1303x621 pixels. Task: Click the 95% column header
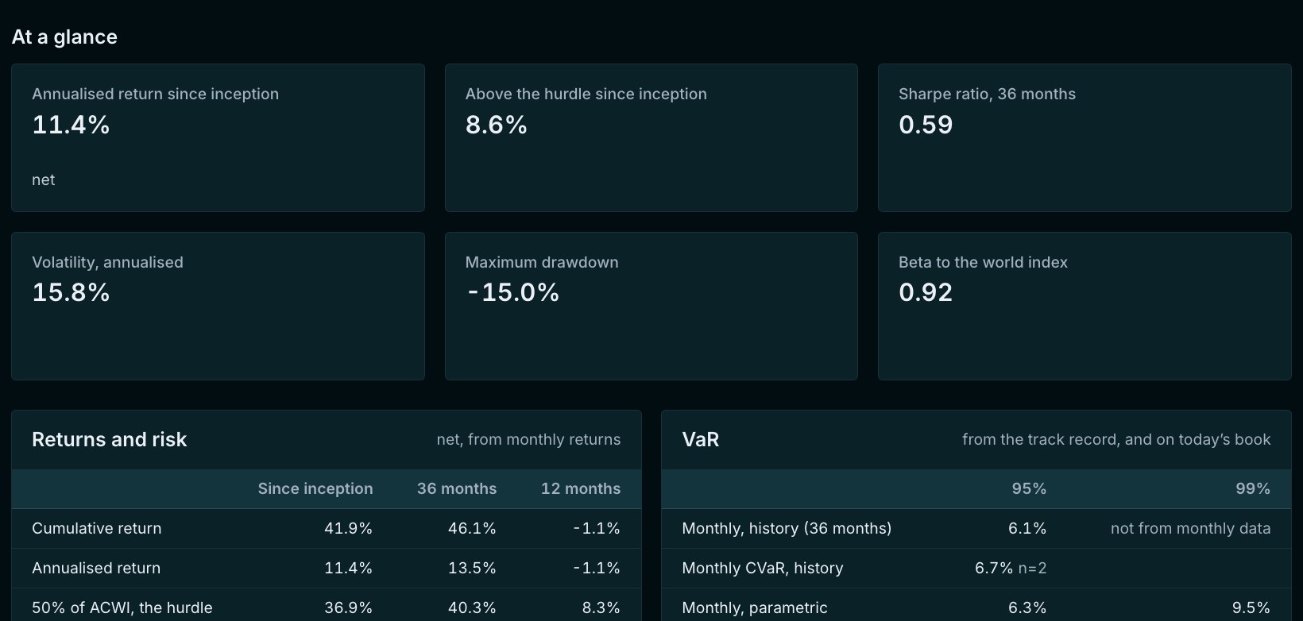[x=1029, y=489]
